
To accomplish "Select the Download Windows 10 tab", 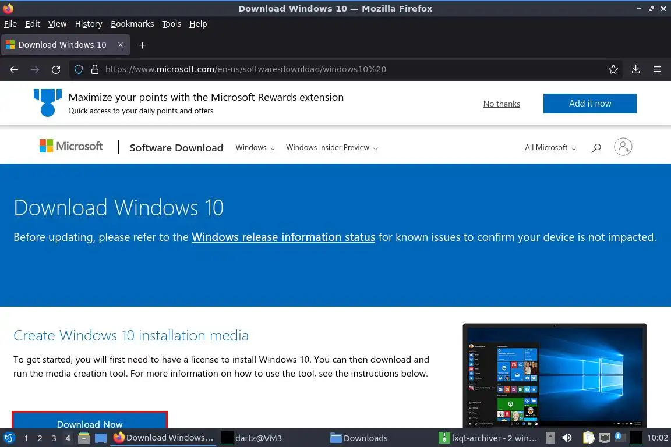I will click(65, 45).
